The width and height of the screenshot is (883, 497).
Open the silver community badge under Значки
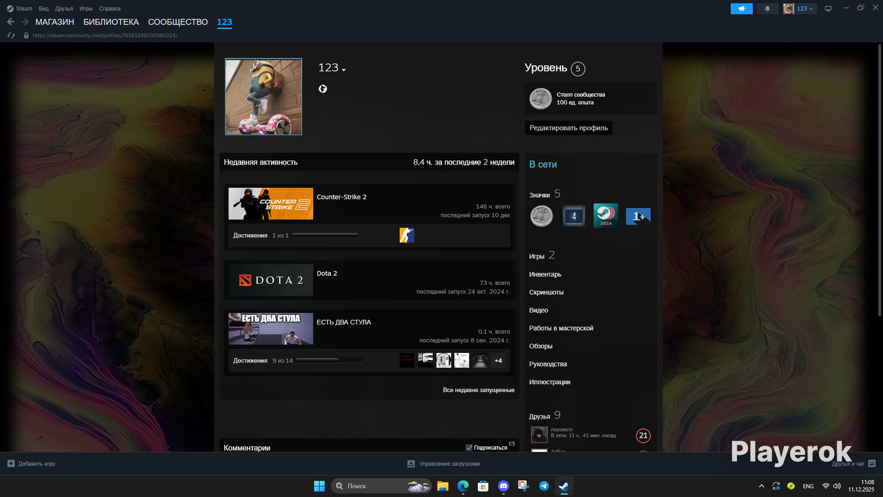tap(541, 216)
